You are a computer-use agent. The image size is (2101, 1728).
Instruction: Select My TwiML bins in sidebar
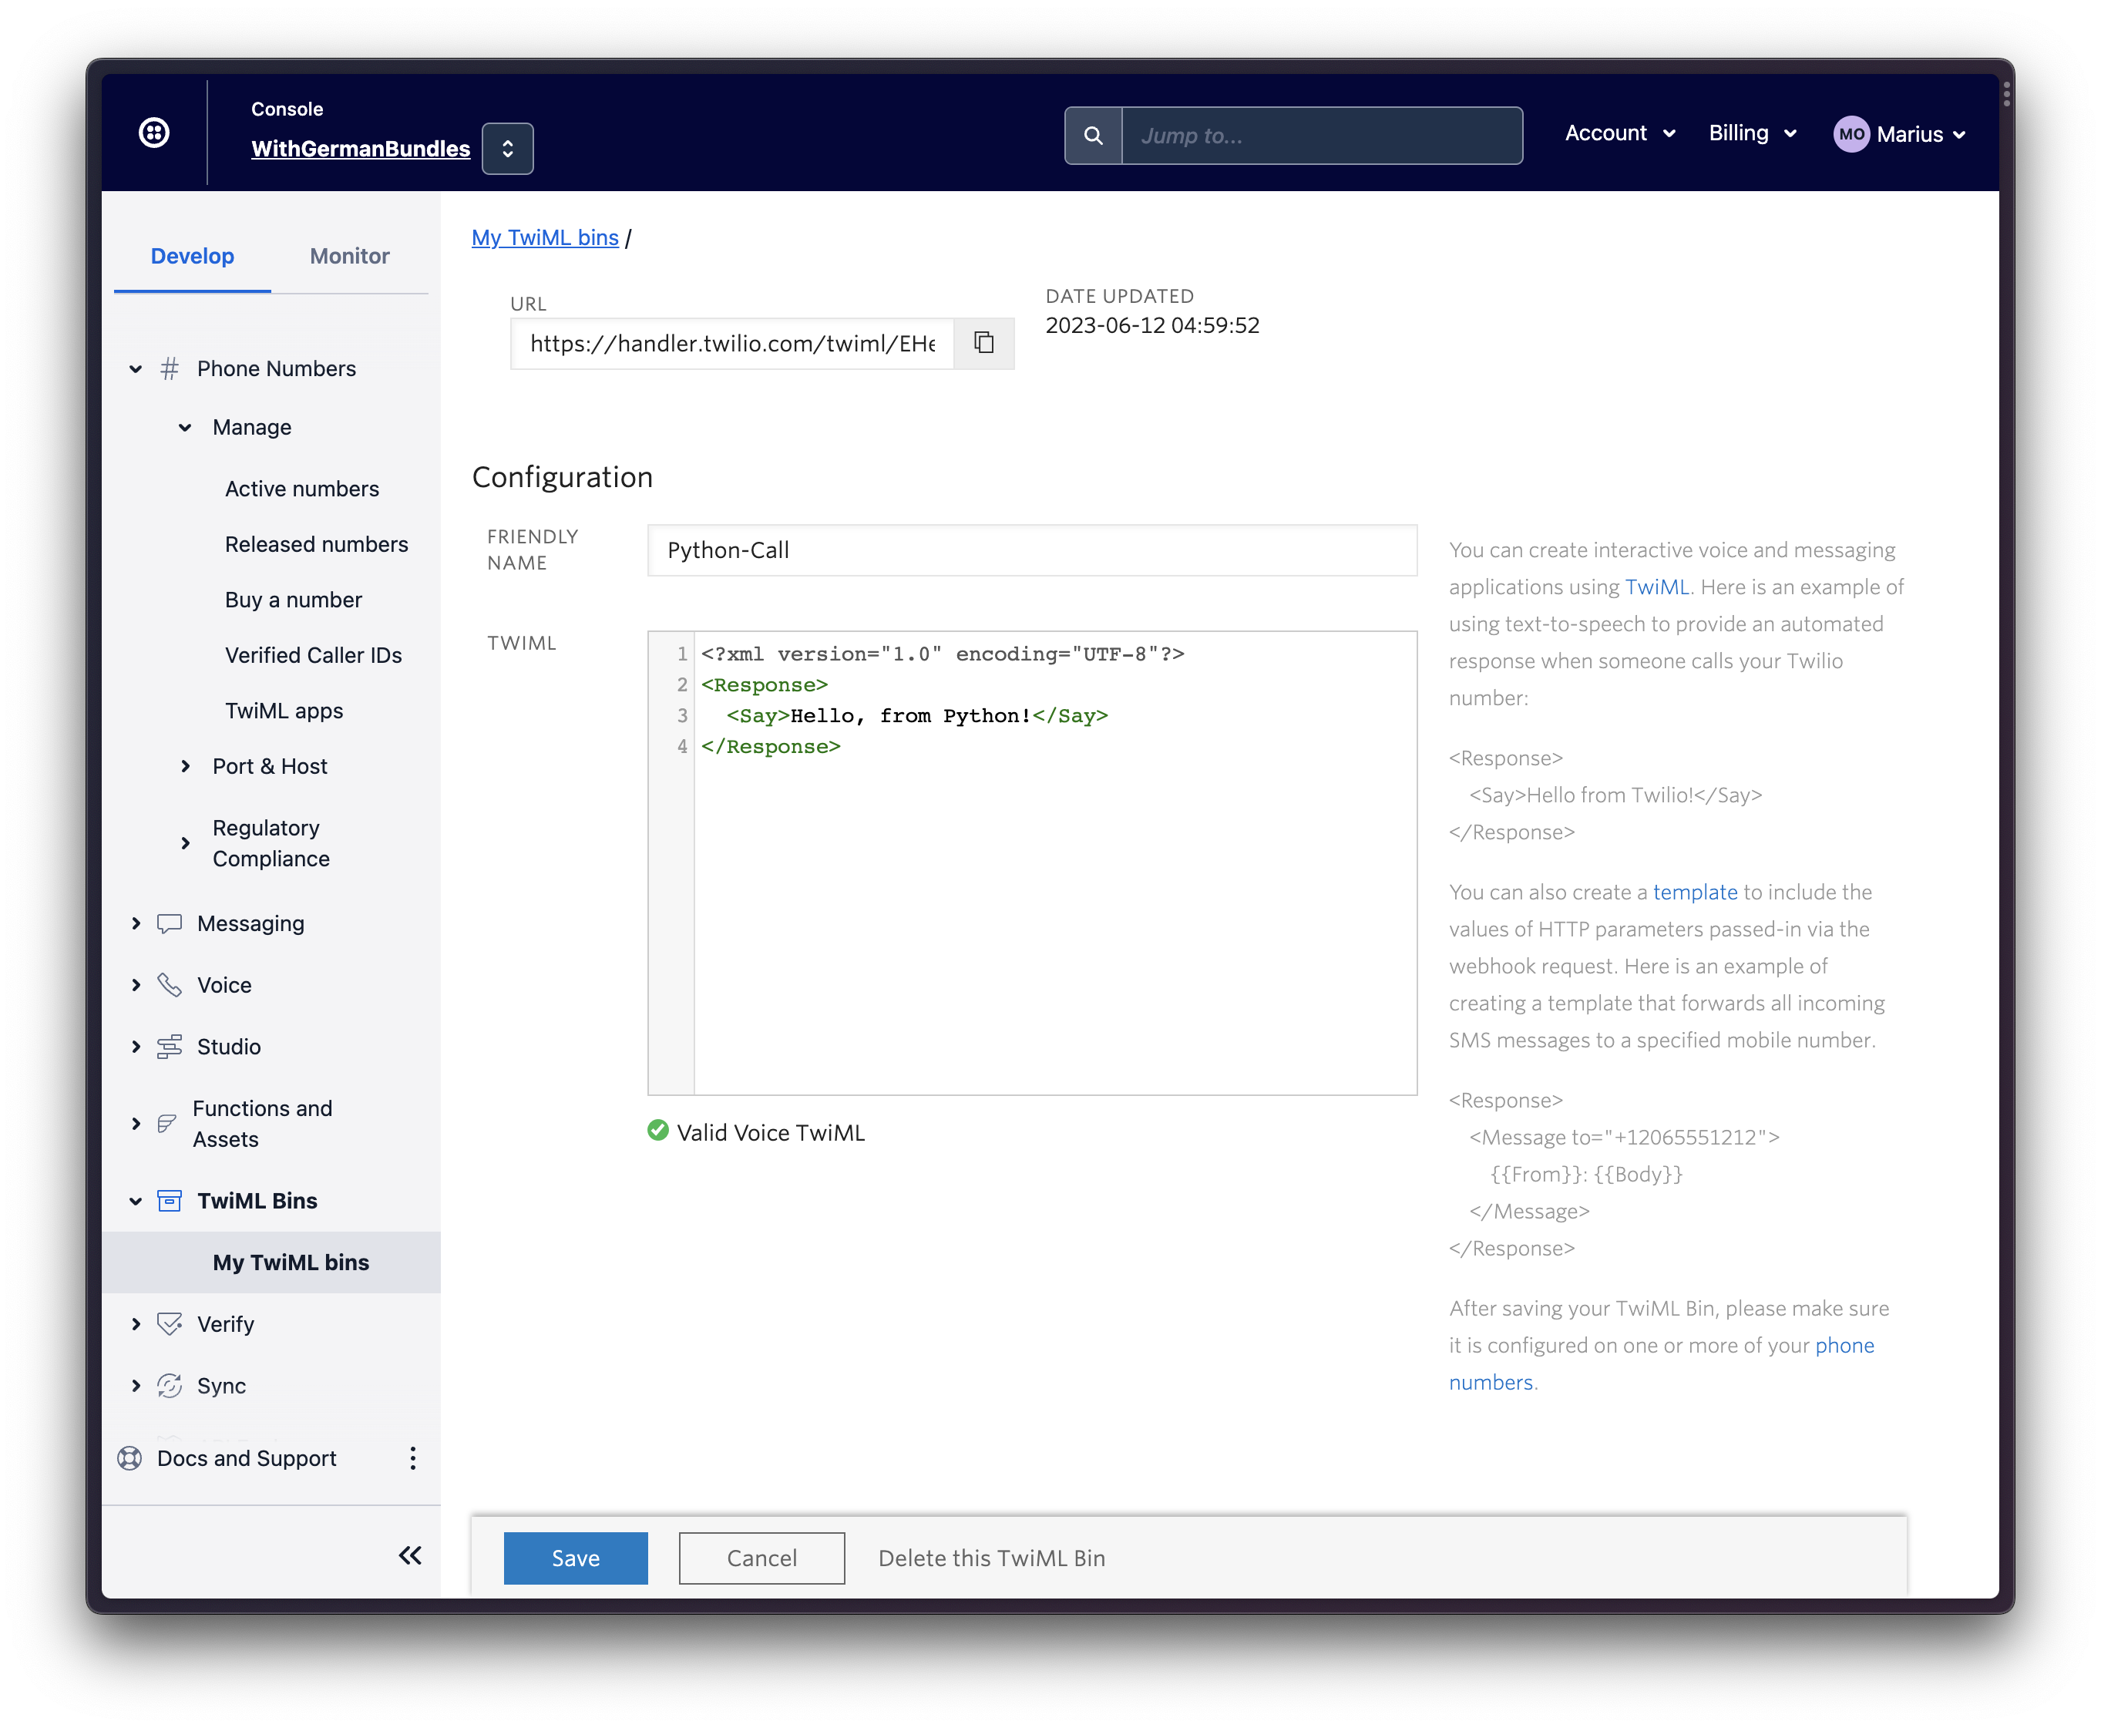(291, 1262)
